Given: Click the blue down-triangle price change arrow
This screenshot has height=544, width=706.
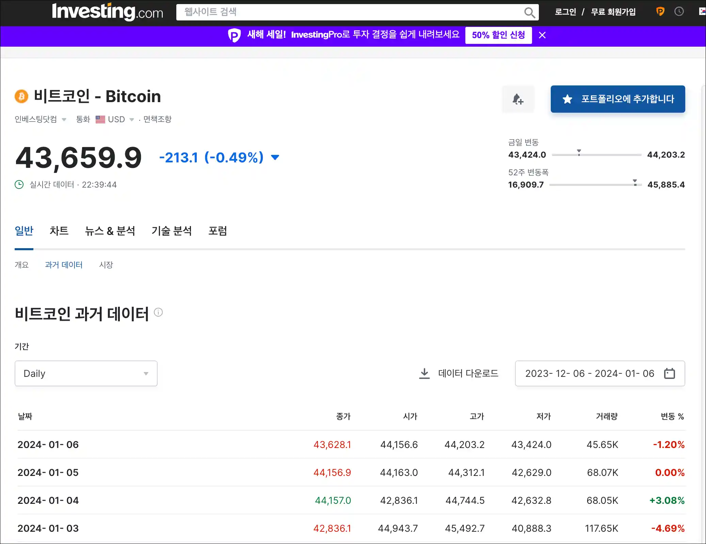Looking at the screenshot, I should pyautogui.click(x=275, y=157).
